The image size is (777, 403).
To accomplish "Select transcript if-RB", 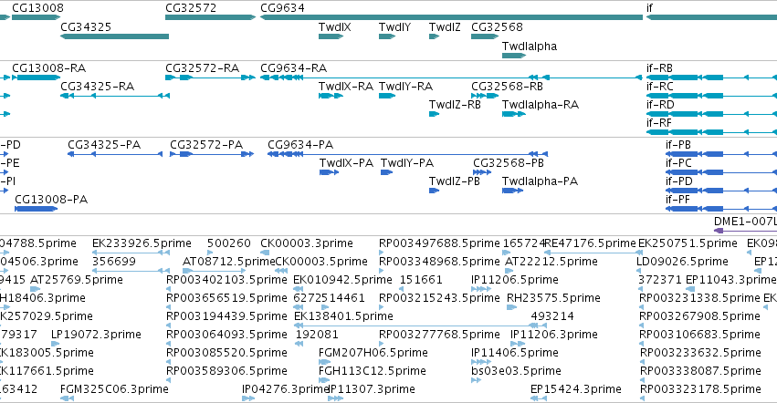I will [659, 68].
